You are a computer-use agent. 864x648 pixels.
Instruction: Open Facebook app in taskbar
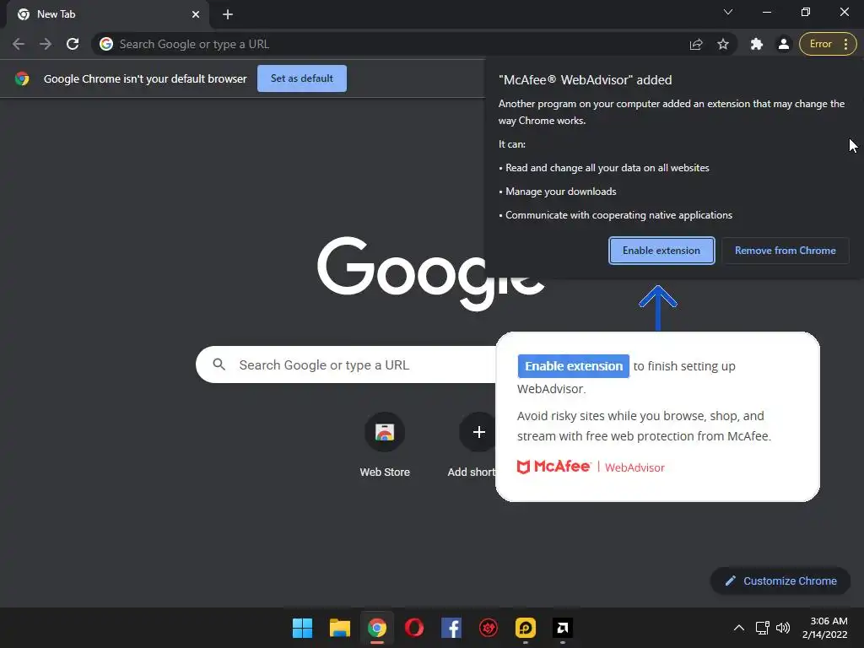pyautogui.click(x=451, y=628)
